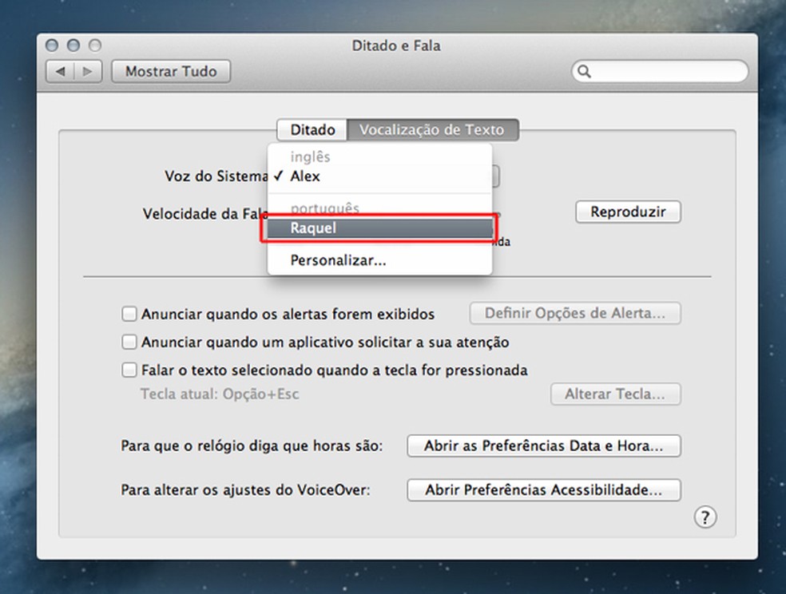Open 'Personalizar...' in the voice menu
Viewport: 786px width, 594px height.
(x=335, y=259)
